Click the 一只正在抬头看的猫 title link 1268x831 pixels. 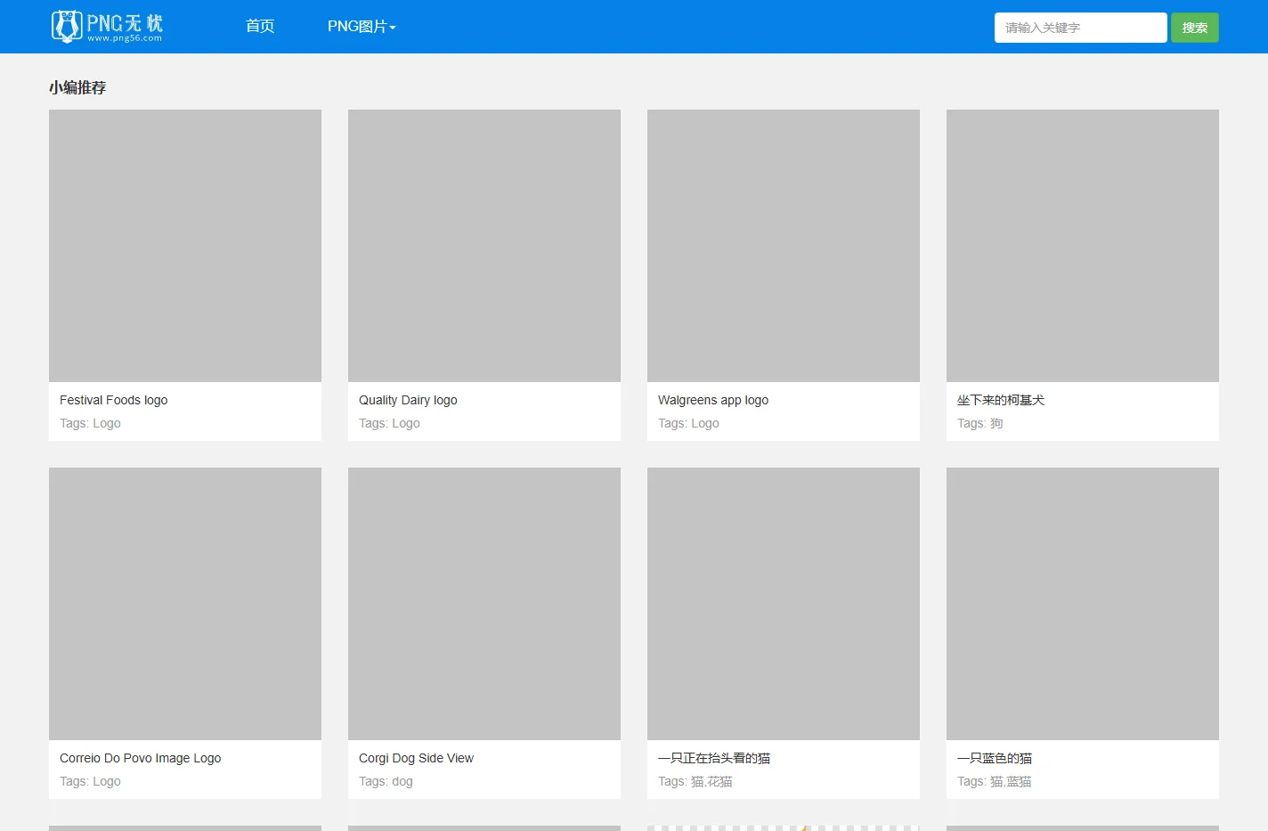coord(714,758)
